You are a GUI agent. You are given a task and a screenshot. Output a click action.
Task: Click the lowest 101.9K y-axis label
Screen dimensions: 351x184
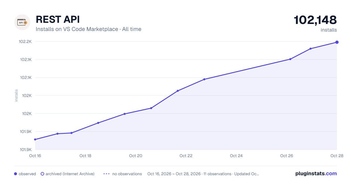pyautogui.click(x=25, y=150)
